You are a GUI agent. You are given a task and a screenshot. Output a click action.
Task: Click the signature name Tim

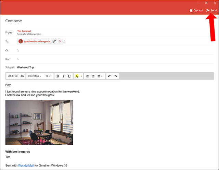8,157
